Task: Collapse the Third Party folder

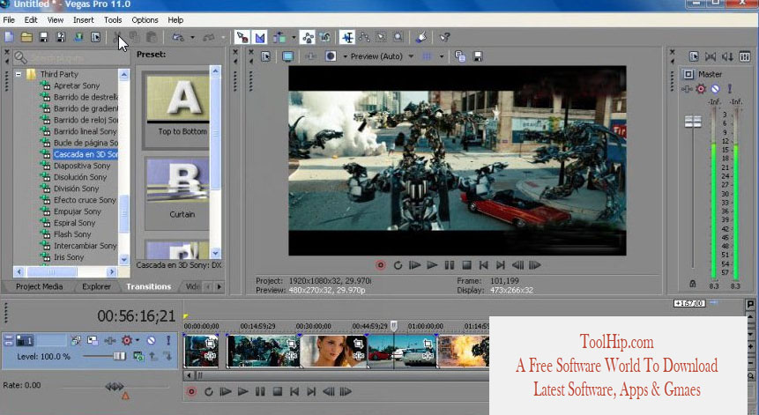Action: coord(19,75)
